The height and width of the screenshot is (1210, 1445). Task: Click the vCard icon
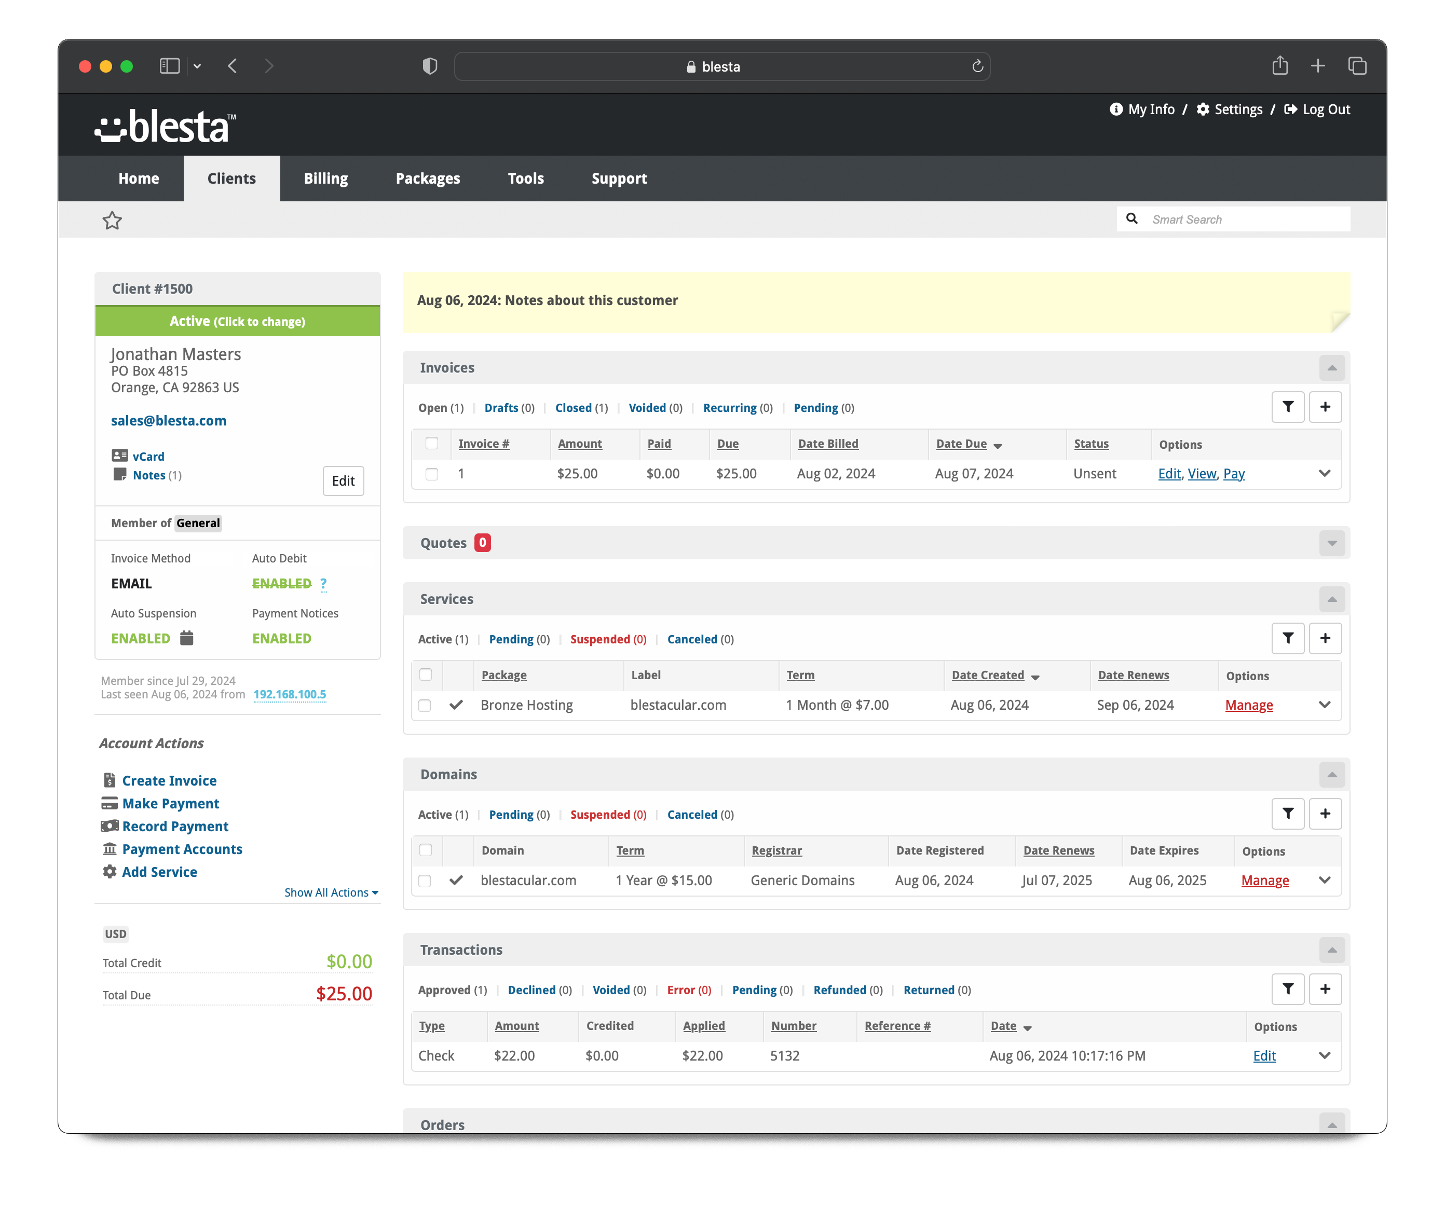tap(120, 456)
